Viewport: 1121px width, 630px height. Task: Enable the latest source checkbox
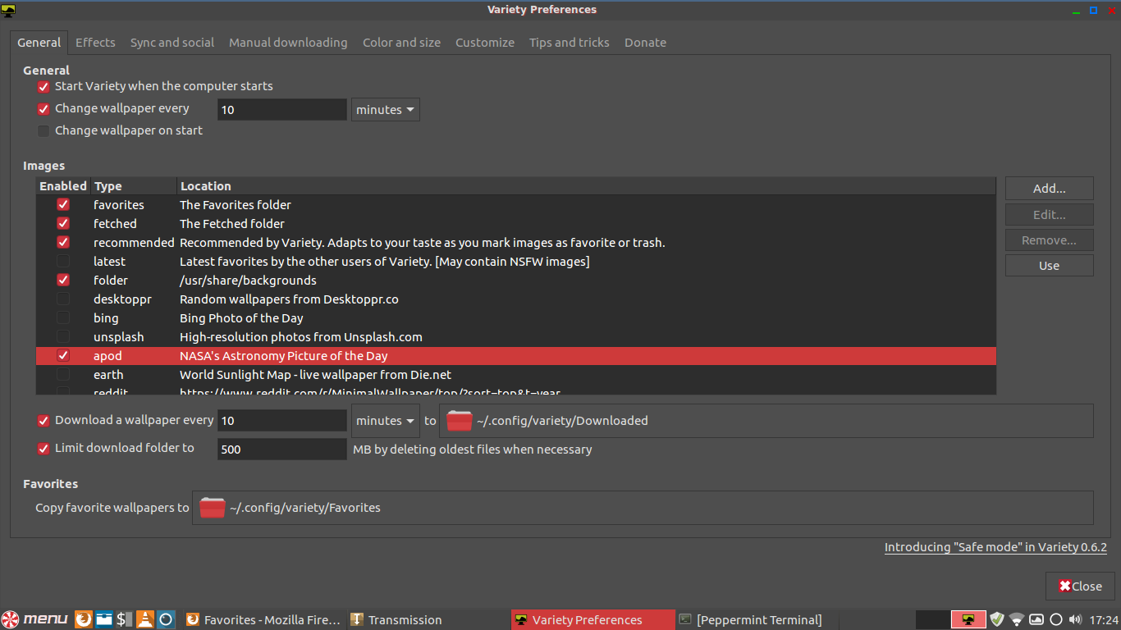63,261
